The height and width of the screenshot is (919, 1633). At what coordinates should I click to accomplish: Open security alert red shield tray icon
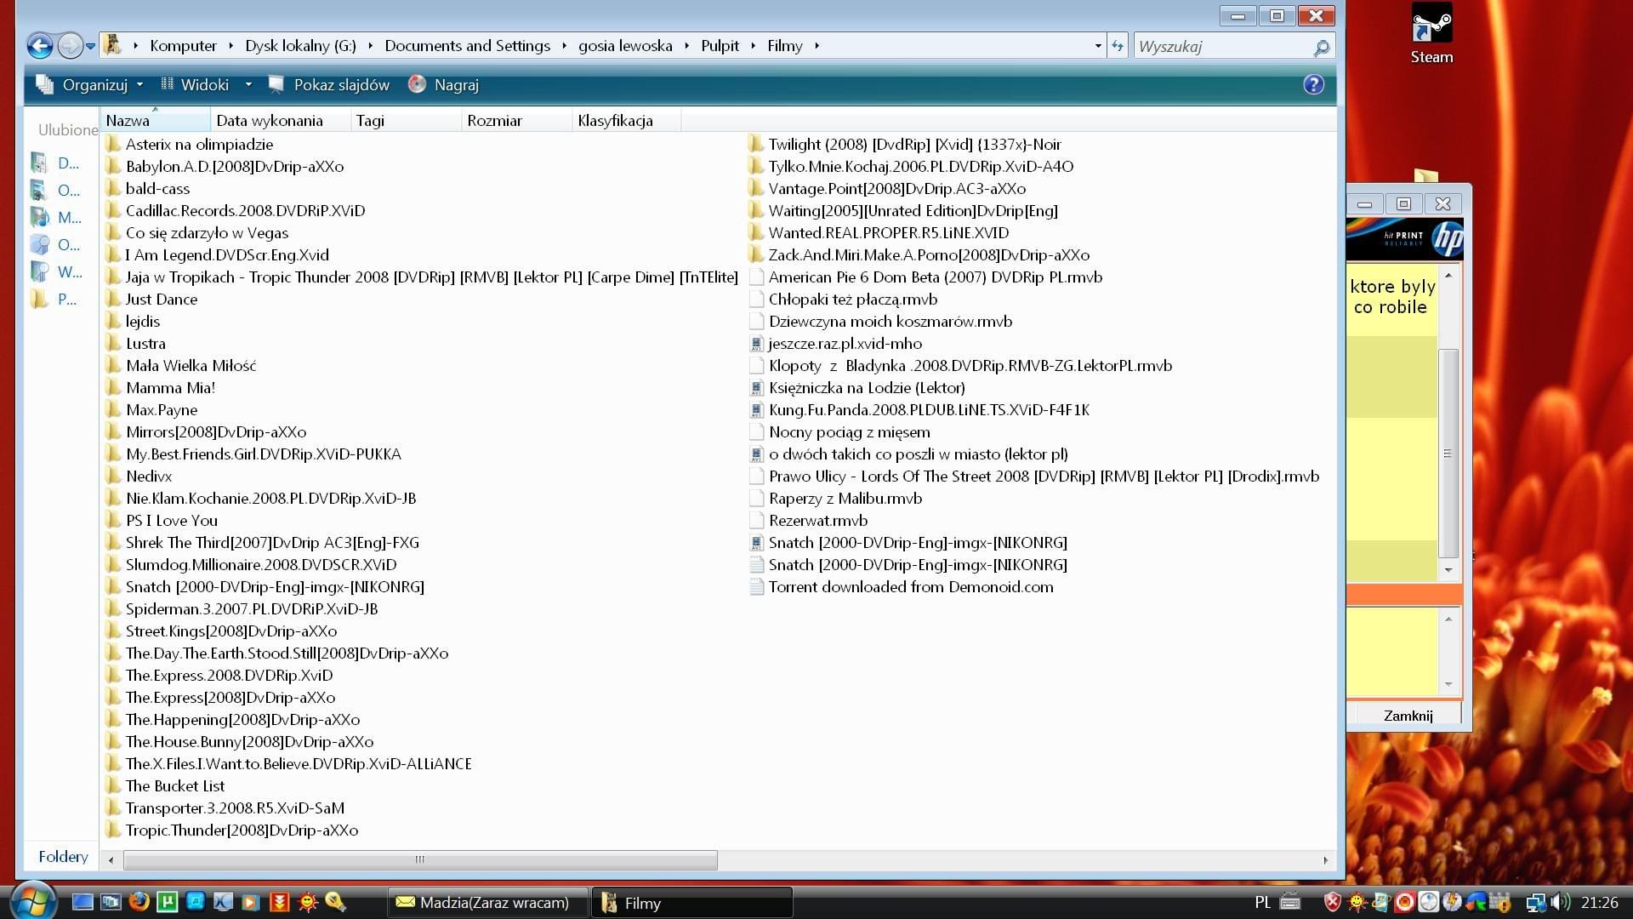[1333, 902]
